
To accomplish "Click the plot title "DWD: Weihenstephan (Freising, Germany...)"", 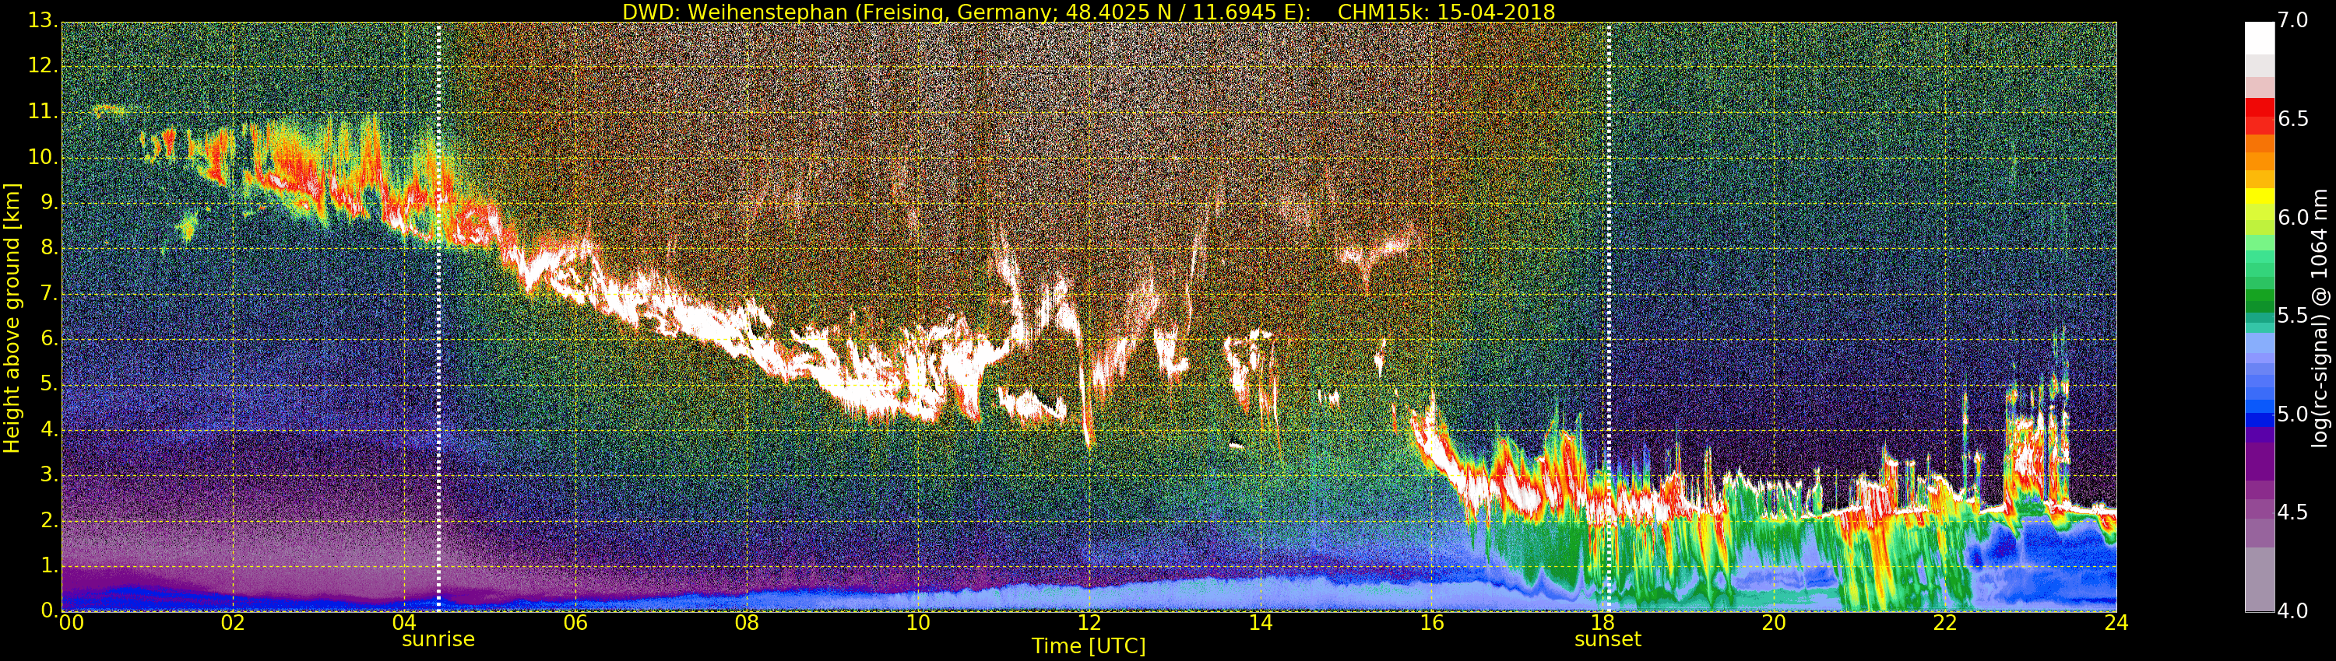I will point(1089,12).
